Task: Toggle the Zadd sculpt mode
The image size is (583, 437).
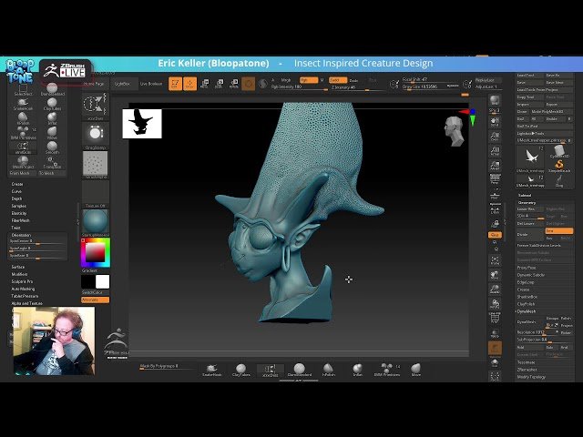Action: (336, 80)
